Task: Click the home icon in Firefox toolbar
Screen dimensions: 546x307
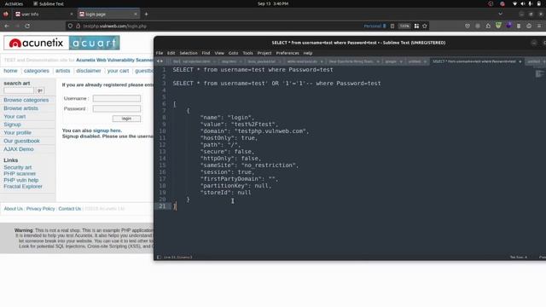Action: [488, 26]
